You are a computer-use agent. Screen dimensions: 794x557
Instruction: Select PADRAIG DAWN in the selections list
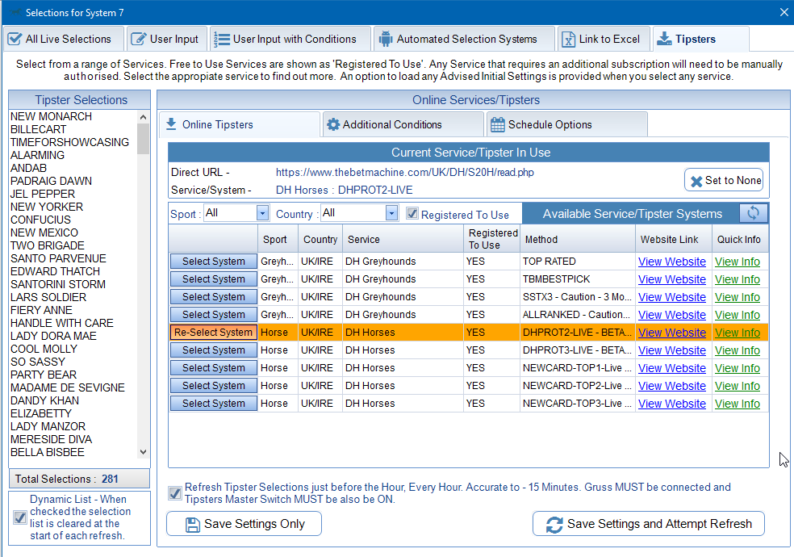pos(51,181)
